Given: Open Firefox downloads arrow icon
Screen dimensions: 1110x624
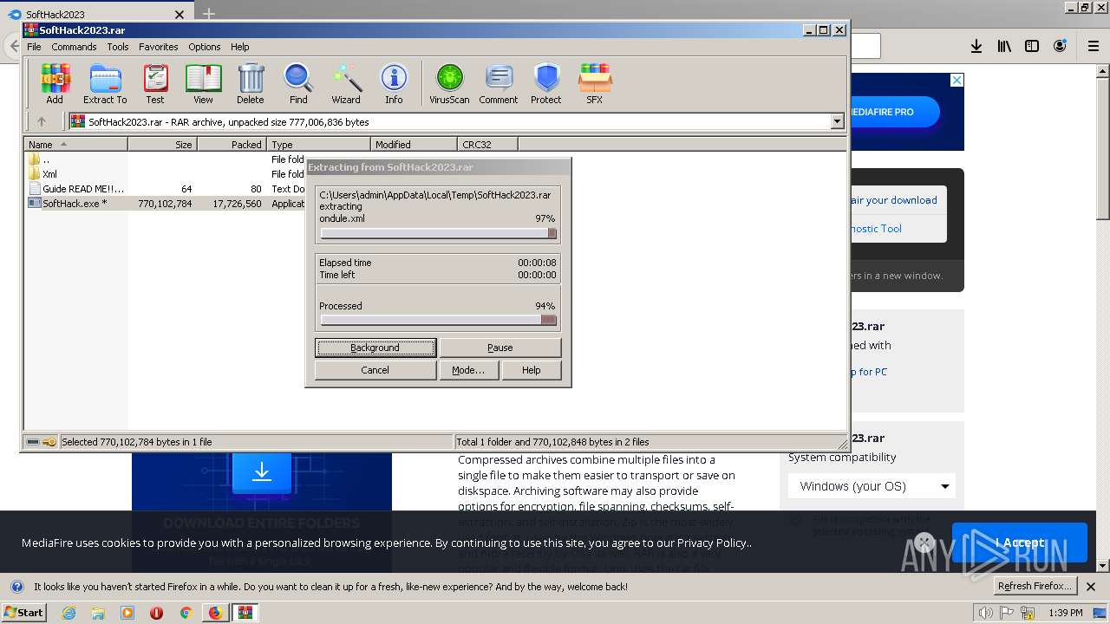Looking at the screenshot, I should click(976, 47).
